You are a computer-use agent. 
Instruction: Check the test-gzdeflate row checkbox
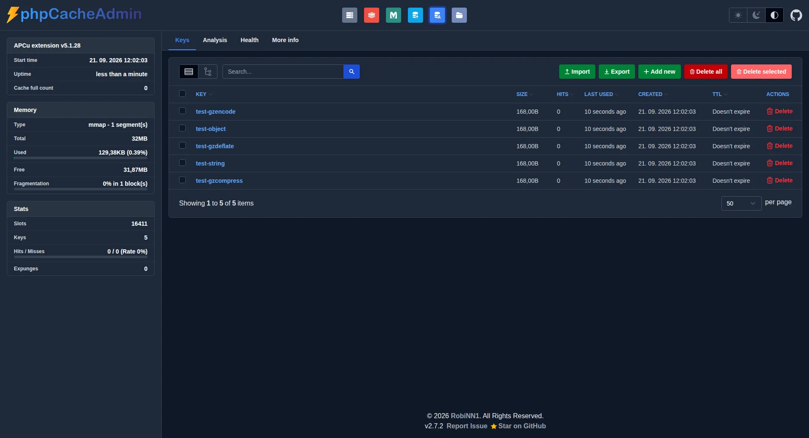pos(182,145)
